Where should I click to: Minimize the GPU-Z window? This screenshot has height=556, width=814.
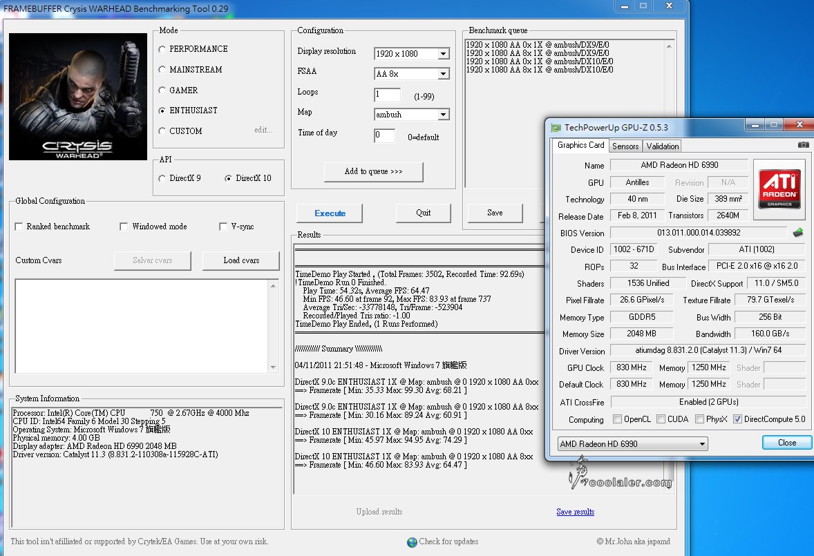click(x=755, y=125)
